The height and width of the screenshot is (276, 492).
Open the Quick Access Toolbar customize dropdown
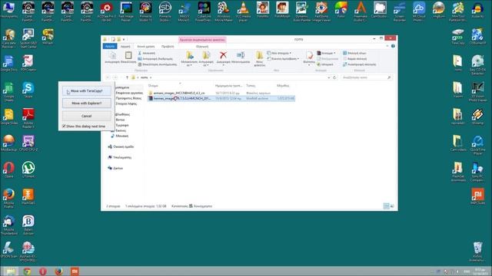point(124,39)
